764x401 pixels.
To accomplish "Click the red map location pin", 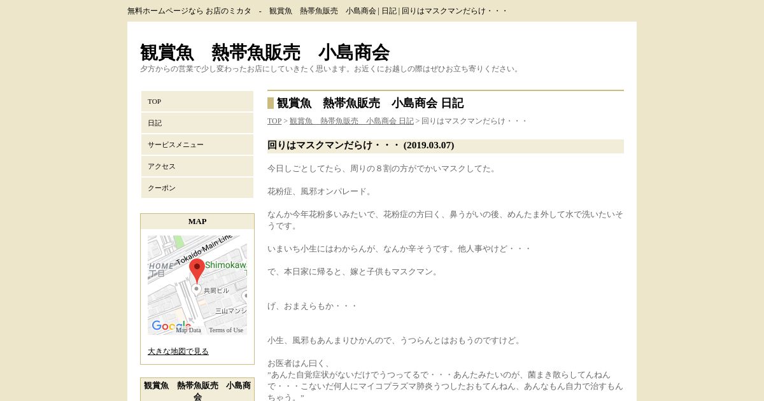I will [x=197, y=271].
